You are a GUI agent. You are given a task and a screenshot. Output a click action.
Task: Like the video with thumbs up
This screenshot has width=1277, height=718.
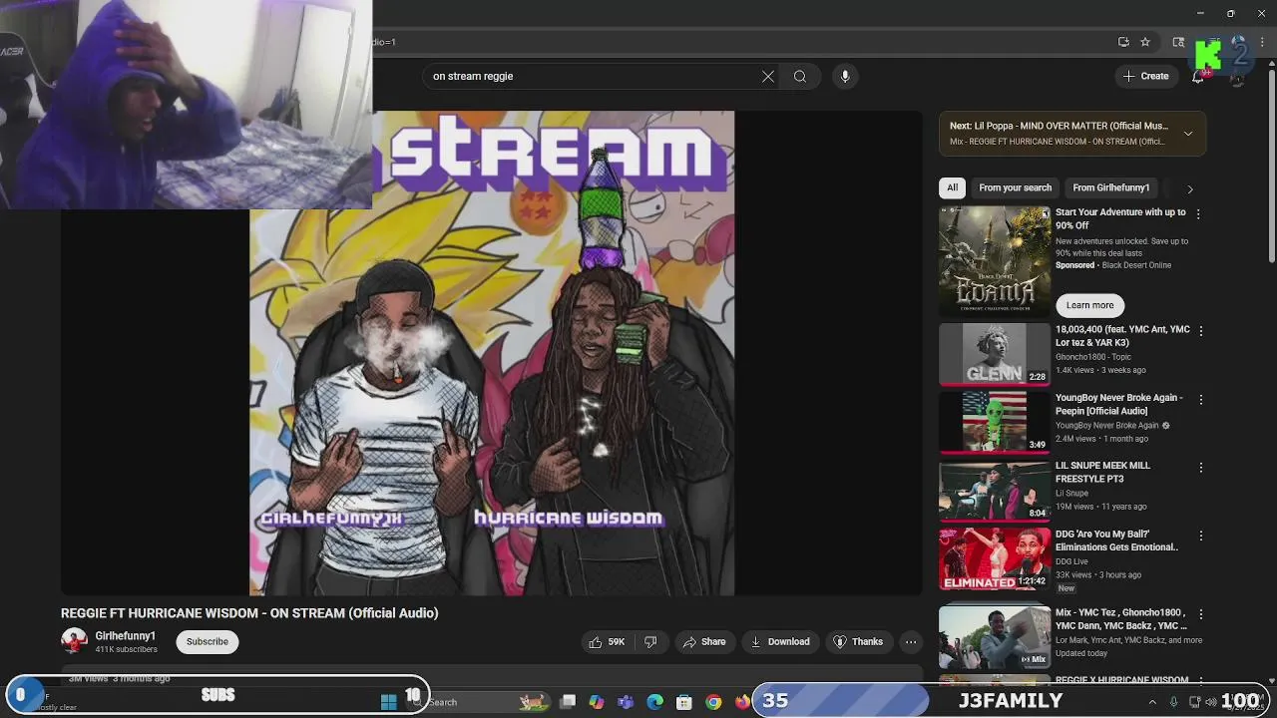[608, 642]
